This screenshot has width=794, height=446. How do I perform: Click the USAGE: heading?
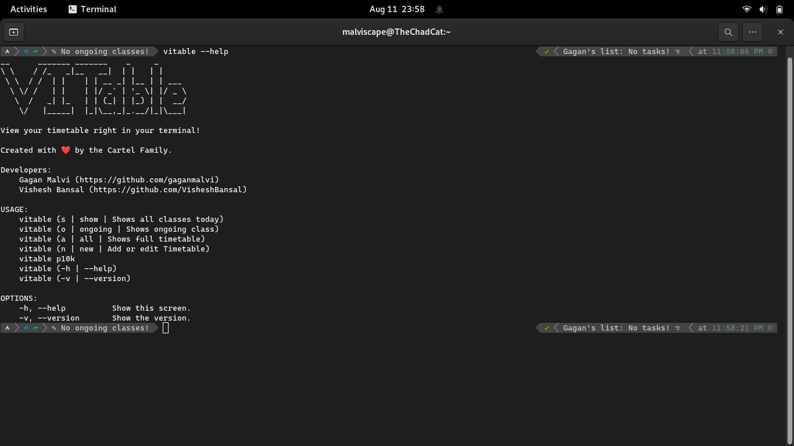pos(15,210)
